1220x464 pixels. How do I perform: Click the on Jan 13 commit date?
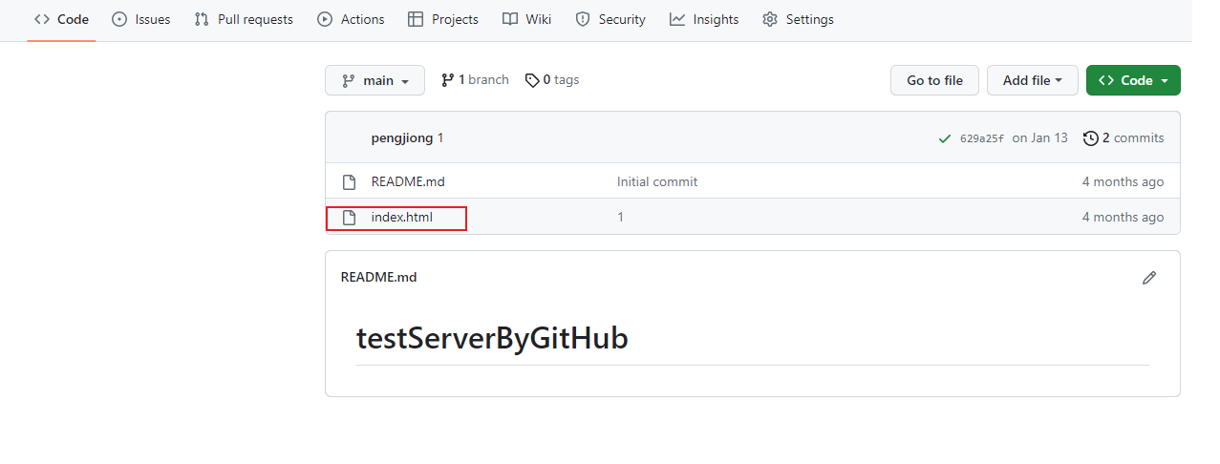click(x=1039, y=137)
